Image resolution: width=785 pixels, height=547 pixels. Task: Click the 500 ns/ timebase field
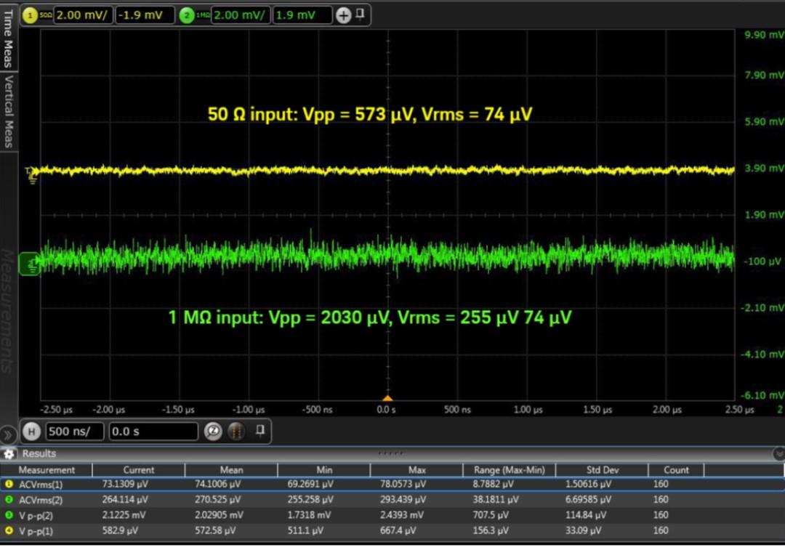73,431
